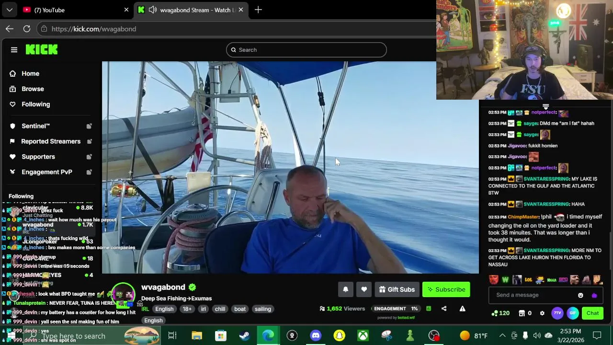Open the tab list dropdown chevron
The image size is (613, 345).
(10, 10)
